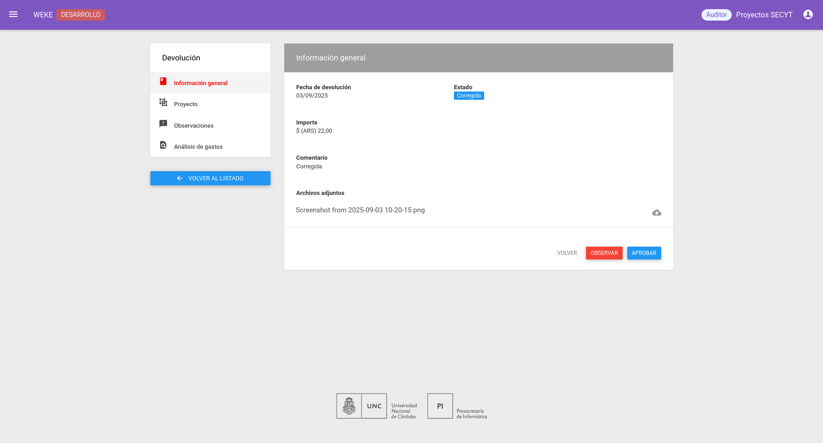Click the Proyecto sidebar icon

[163, 103]
